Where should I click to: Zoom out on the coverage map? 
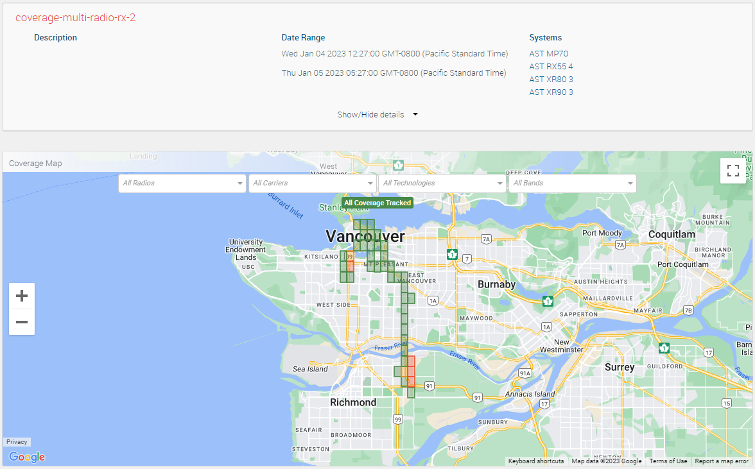(22, 322)
